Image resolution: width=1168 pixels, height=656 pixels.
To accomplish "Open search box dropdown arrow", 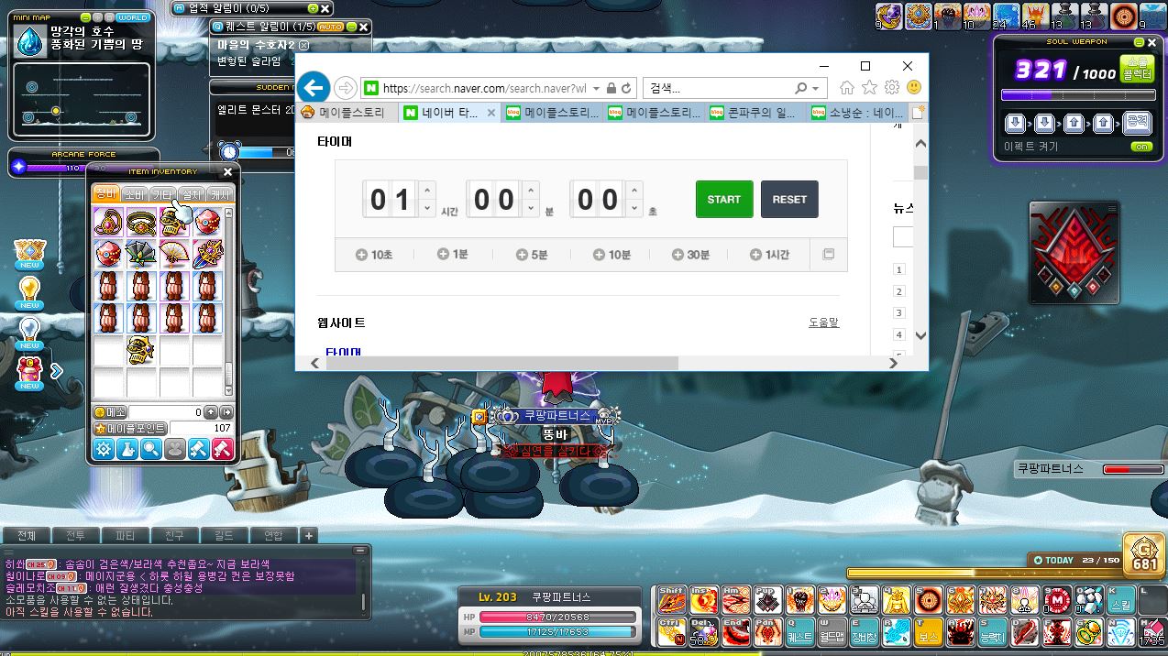I will (816, 88).
